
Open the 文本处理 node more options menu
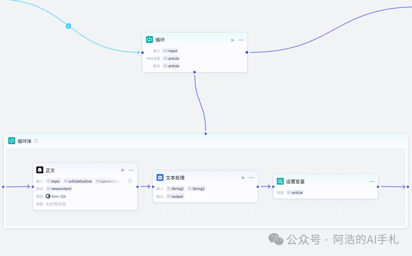[x=251, y=178]
